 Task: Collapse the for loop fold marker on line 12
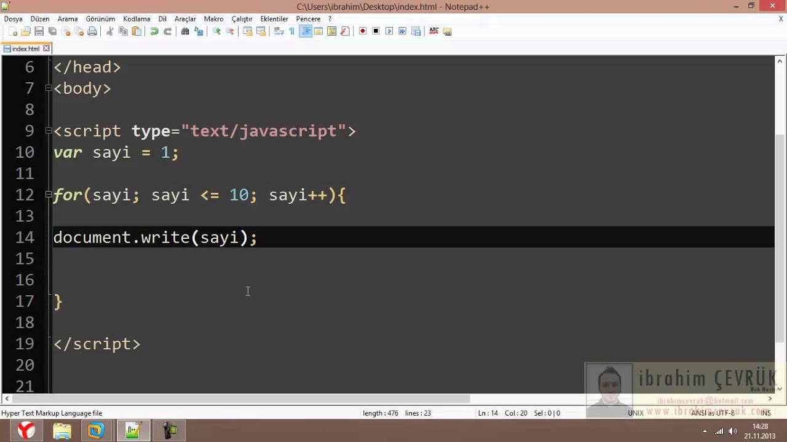[49, 195]
